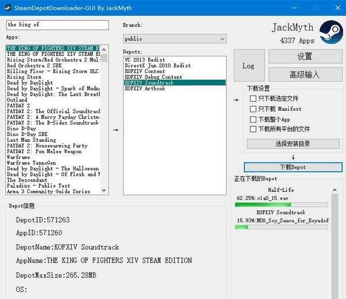Image resolution: width=346 pixels, height=299 pixels.
Task: Select Dead by Daylight: The Last Breath
Action: coord(53,94)
